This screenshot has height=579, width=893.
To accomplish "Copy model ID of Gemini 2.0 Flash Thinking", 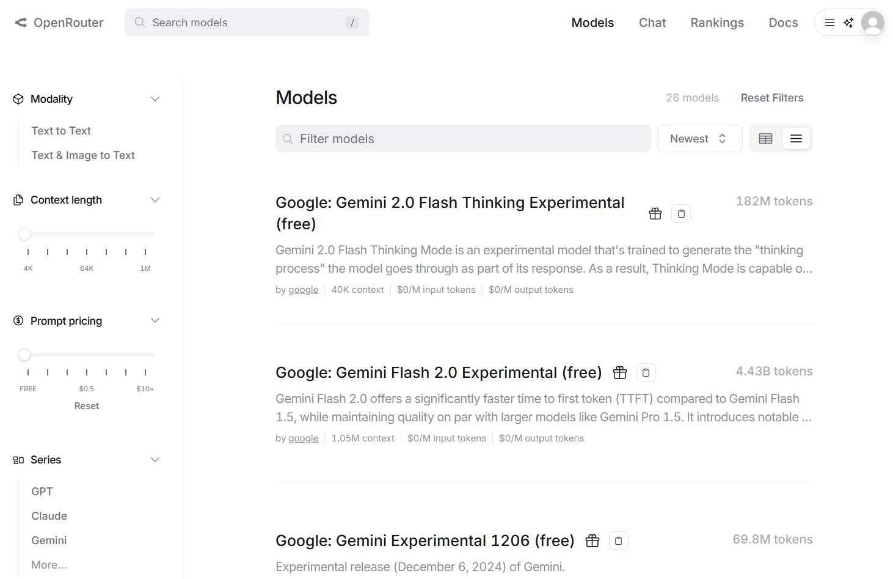I will (681, 213).
